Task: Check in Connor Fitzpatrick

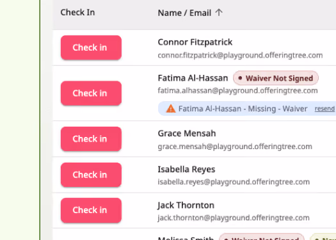Action: [x=91, y=47]
